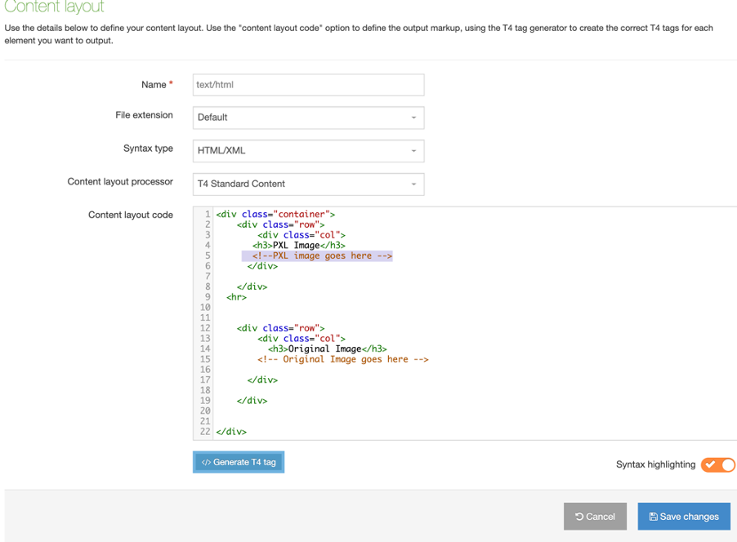Open the Content layout processor dropdown
Image resolution: width=737 pixels, height=542 pixels.
tap(308, 184)
